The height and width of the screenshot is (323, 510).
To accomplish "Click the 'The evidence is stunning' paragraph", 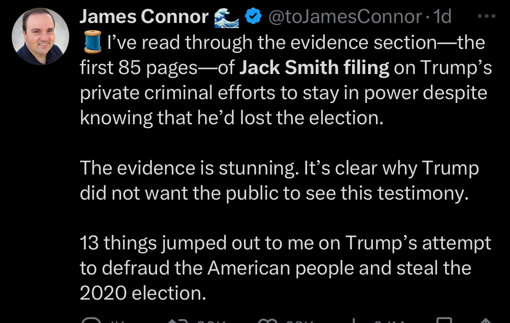I will [x=279, y=181].
